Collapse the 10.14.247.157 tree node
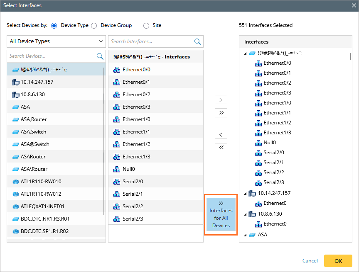Image resolution: width=359 pixels, height=272 pixels. click(245, 193)
